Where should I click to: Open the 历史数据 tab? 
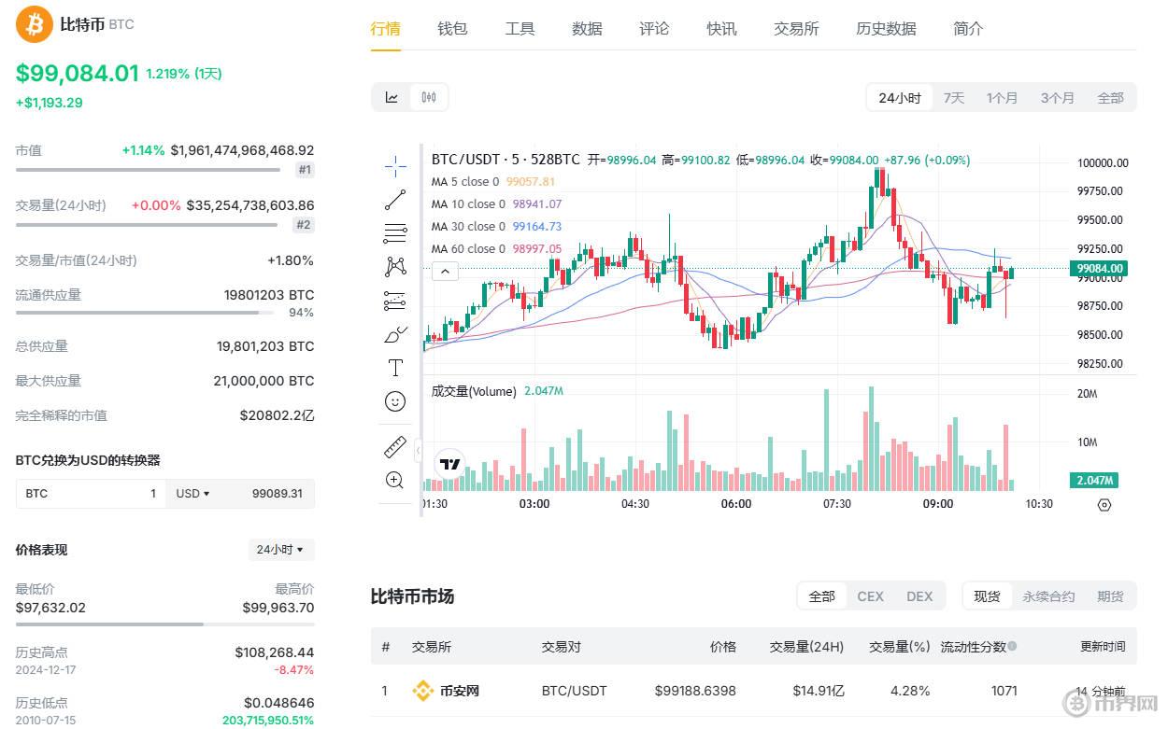tap(886, 28)
